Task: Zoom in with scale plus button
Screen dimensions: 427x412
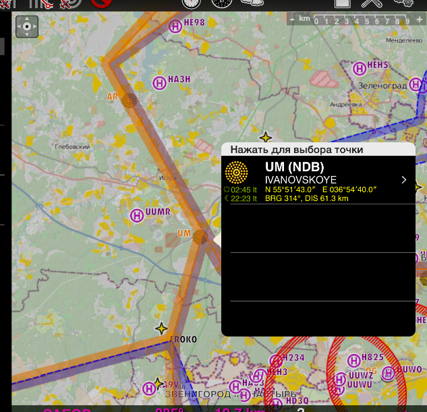Action: point(419,20)
